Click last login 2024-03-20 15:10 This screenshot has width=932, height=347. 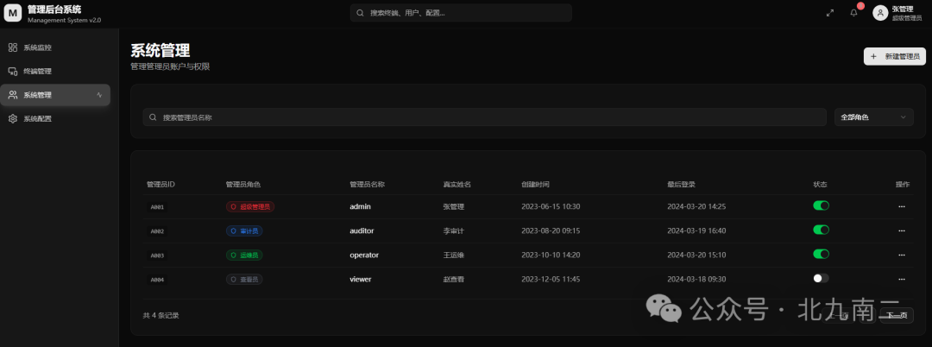[696, 255]
